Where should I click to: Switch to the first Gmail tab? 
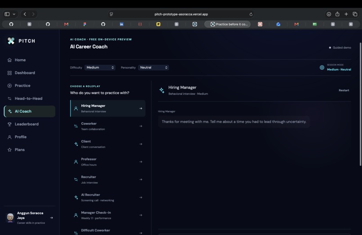click(x=66, y=24)
